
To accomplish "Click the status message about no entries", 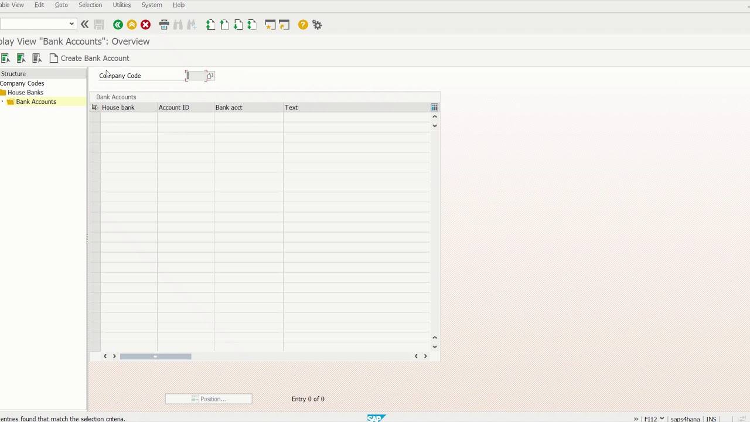I will pyautogui.click(x=63, y=418).
